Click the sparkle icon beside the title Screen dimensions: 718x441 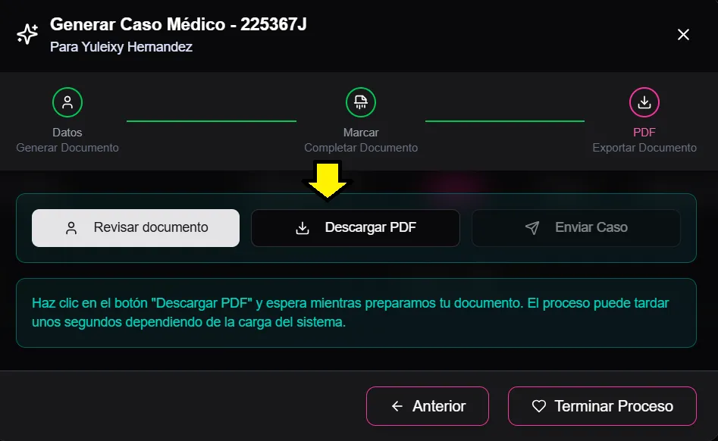pos(27,34)
